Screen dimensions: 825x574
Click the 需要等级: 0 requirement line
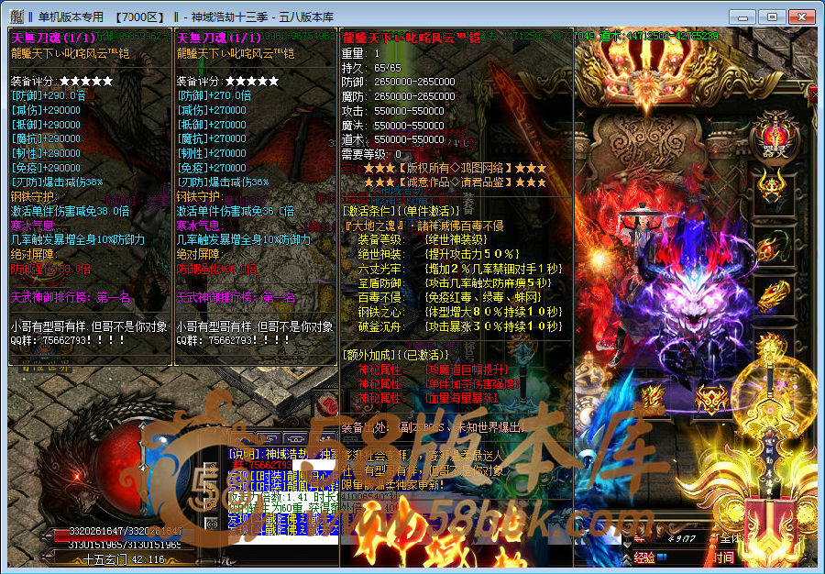click(371, 154)
